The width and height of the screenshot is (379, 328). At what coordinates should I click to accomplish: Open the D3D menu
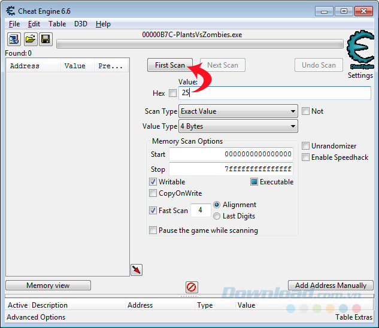tap(81, 24)
